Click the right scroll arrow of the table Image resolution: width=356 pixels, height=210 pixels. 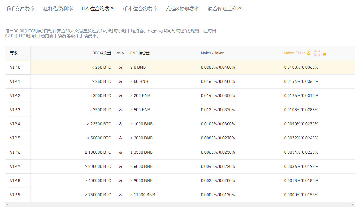click(353, 205)
